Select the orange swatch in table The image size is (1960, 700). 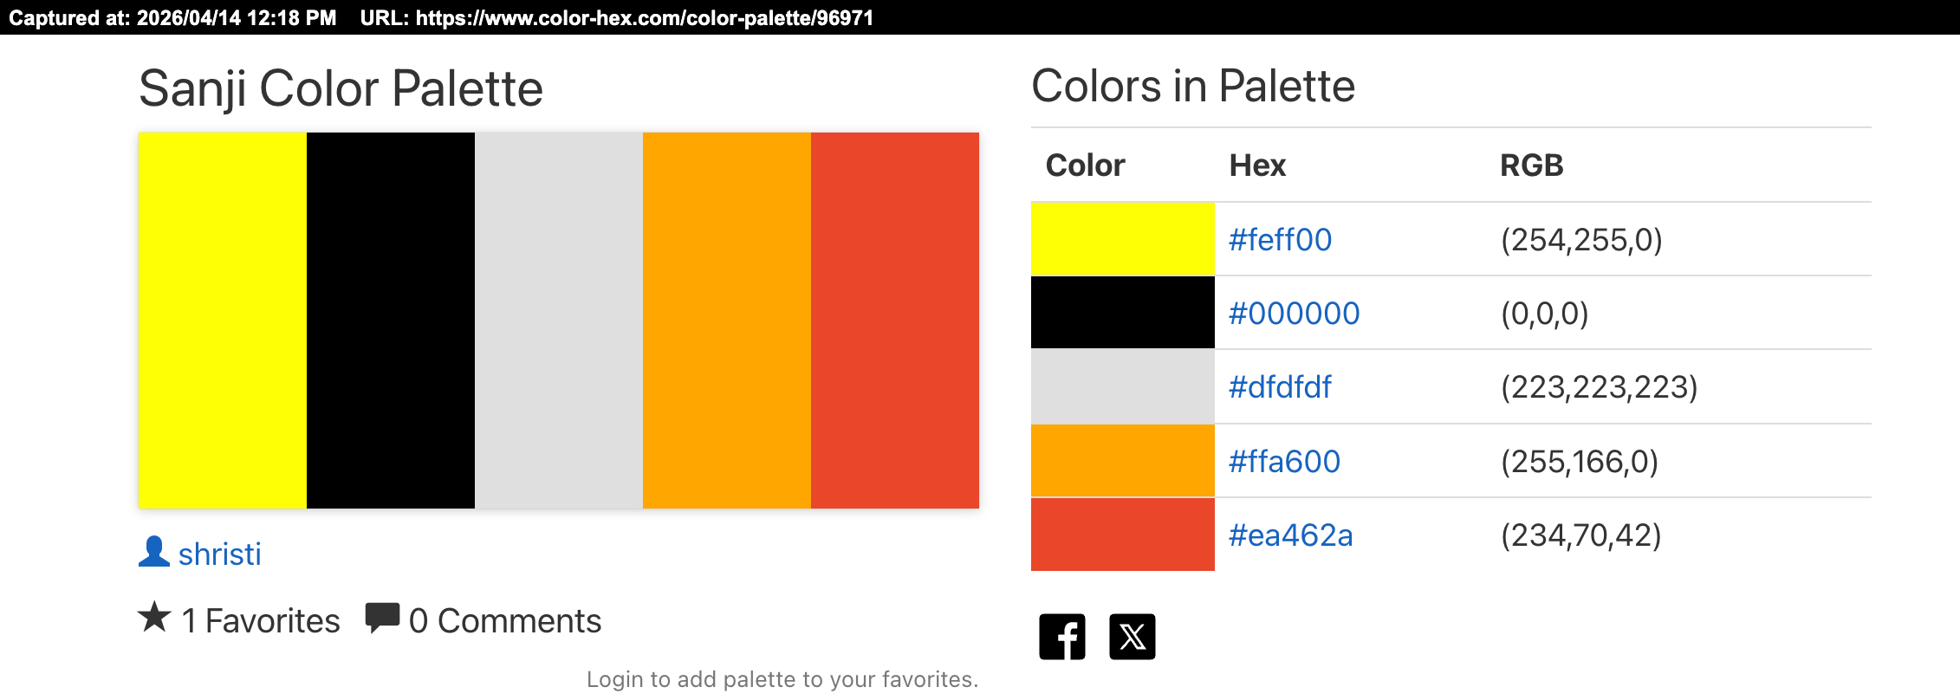pos(1123,461)
